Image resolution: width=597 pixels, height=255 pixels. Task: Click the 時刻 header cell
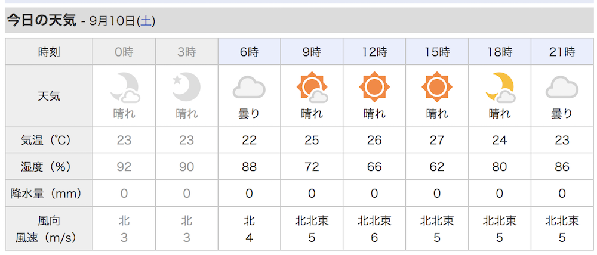pos(49,52)
